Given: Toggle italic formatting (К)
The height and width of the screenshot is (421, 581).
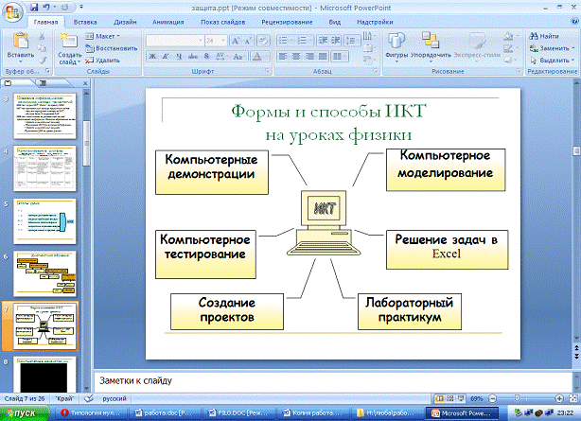Looking at the screenshot, I should pos(164,57).
